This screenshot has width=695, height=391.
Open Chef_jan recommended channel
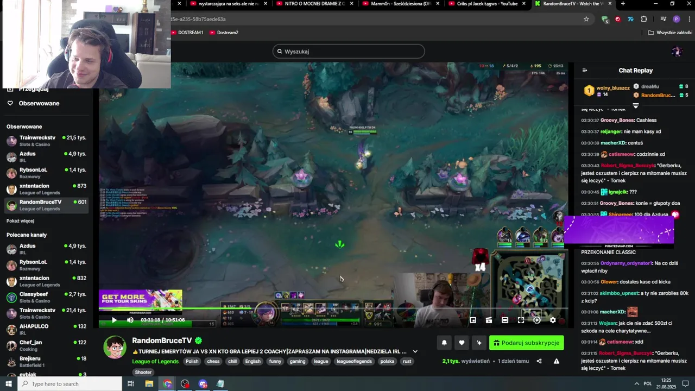click(x=46, y=345)
